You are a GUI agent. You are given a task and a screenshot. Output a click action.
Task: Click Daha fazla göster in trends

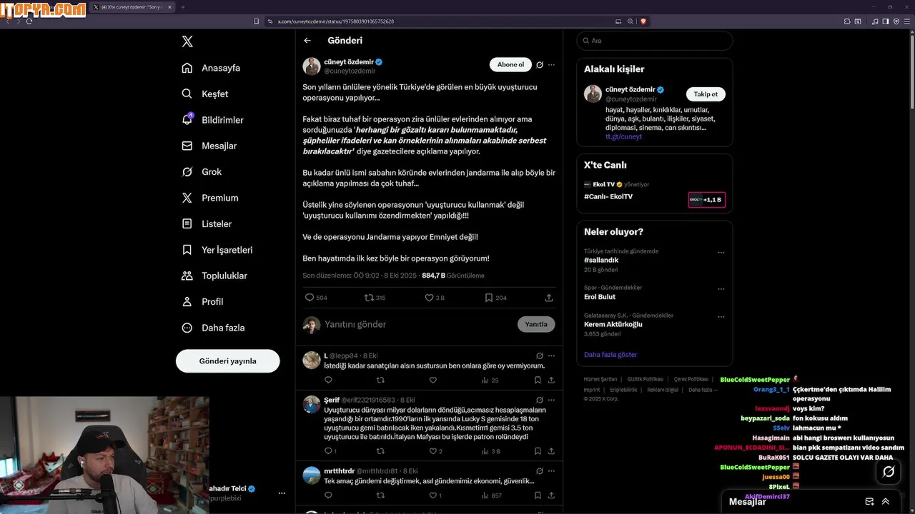(610, 355)
